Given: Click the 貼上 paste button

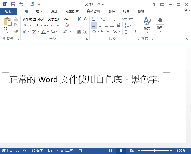Looking at the screenshot, I should tap(7, 25).
